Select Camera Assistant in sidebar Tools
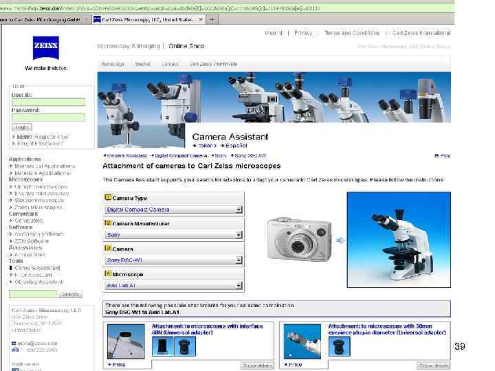Screen dimensions: 495x371 click(37, 268)
